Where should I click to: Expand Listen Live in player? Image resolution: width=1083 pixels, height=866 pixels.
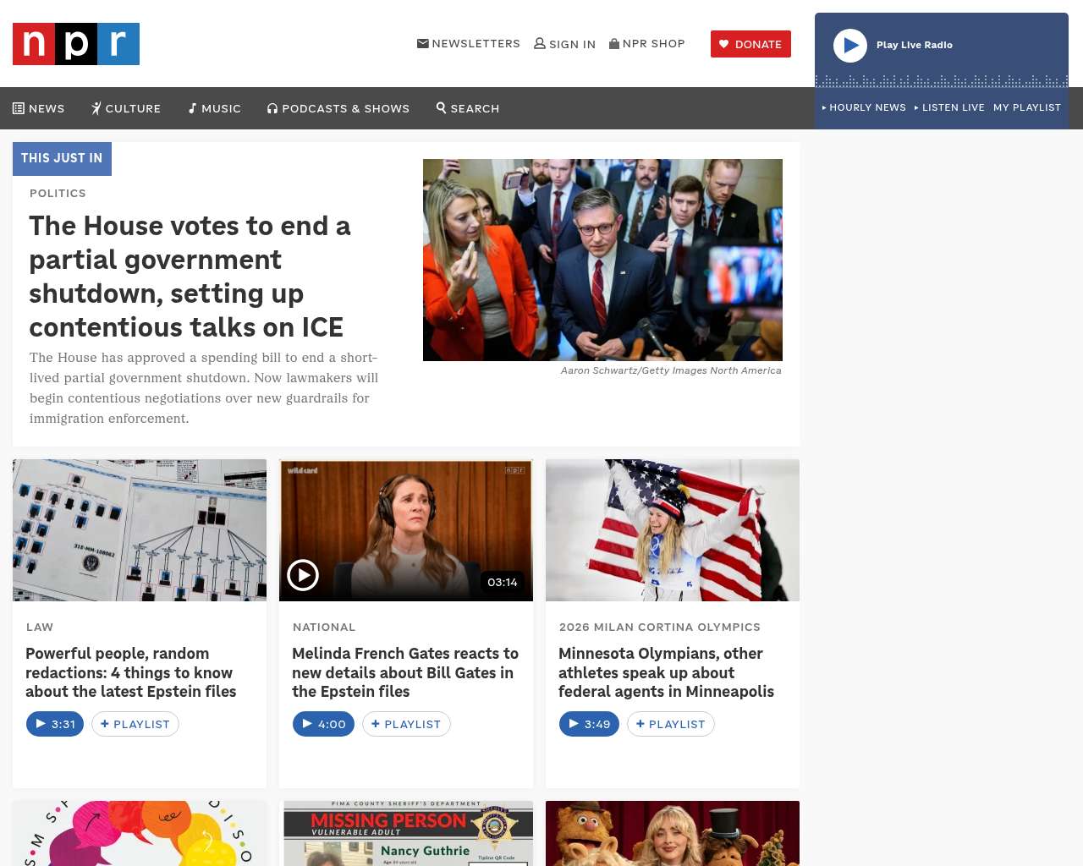pos(949,107)
